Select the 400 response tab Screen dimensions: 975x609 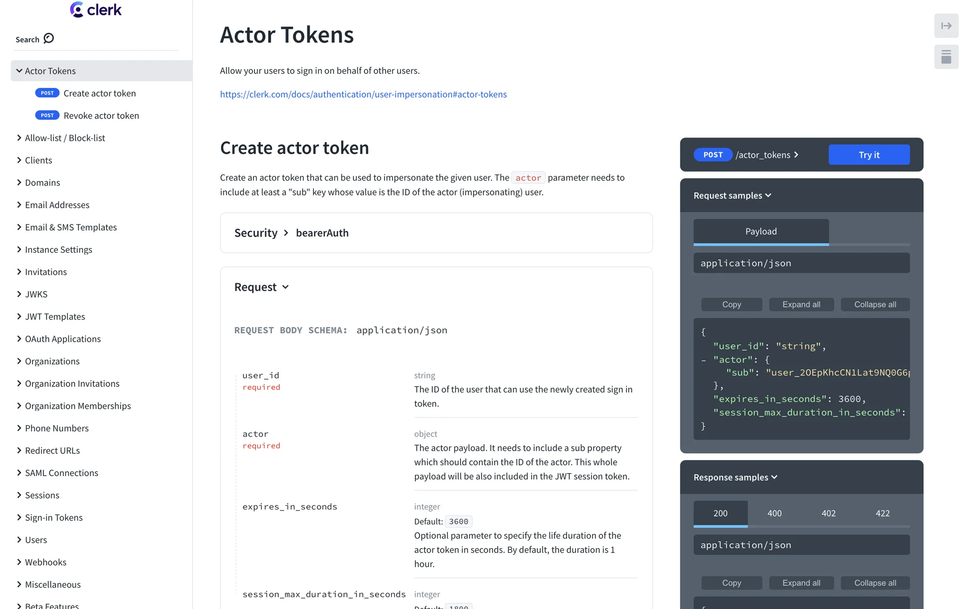pos(774,513)
